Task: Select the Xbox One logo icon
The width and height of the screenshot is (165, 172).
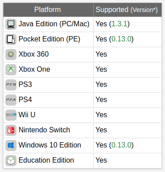Action: pyautogui.click(x=11, y=70)
